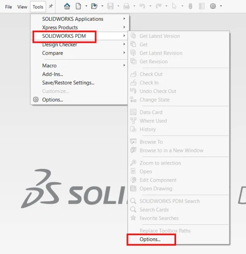This screenshot has width=246, height=254.
Task: Expand the Select cursor dropdown arrow
Action: [x=182, y=6]
